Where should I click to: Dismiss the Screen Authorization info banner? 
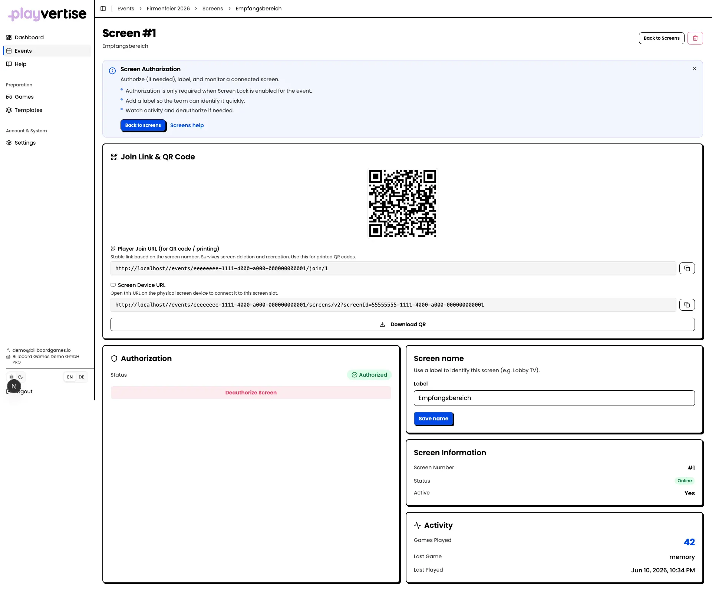pyautogui.click(x=694, y=69)
